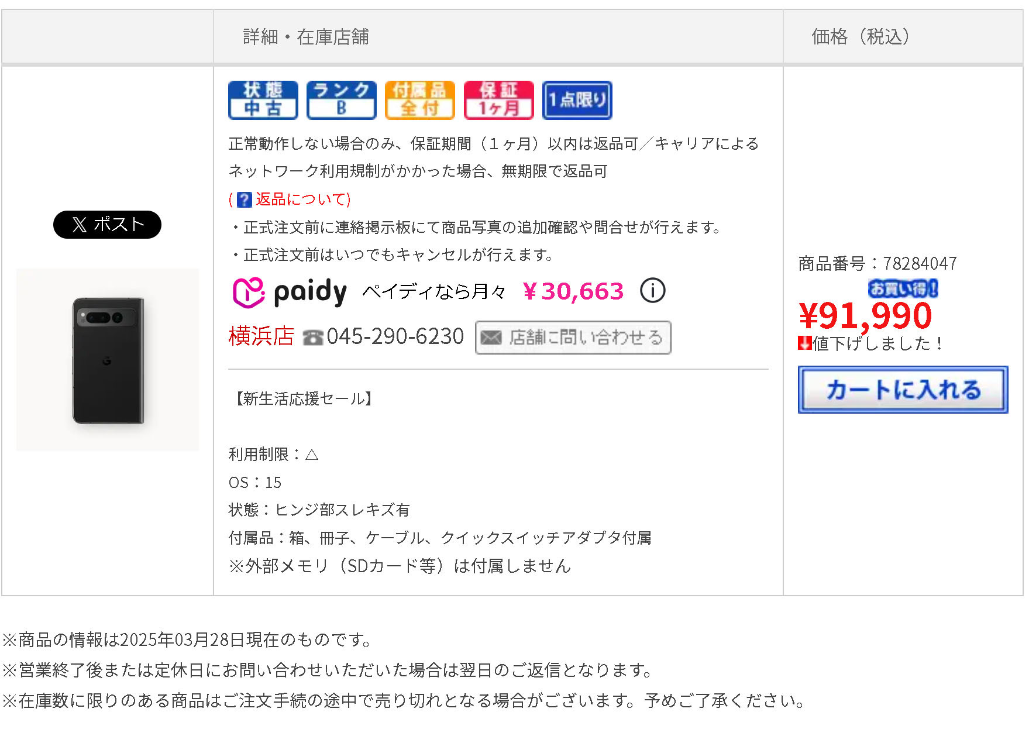Click the 状態 中古 condition badge
This screenshot has height=736, width=1029.
263,100
